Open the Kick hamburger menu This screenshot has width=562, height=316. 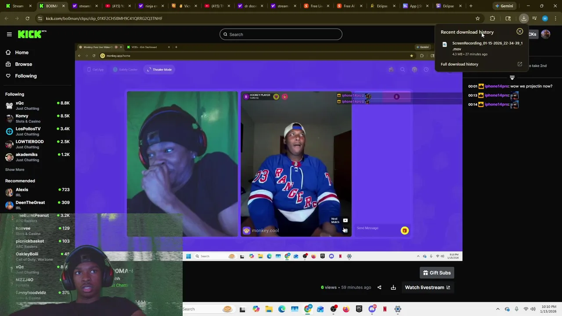click(x=9, y=34)
